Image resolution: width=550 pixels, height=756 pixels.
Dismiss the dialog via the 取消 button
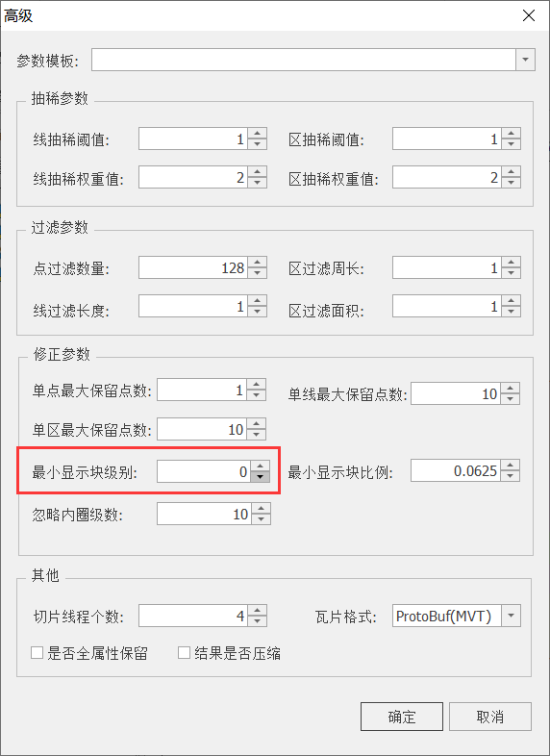pyautogui.click(x=490, y=717)
